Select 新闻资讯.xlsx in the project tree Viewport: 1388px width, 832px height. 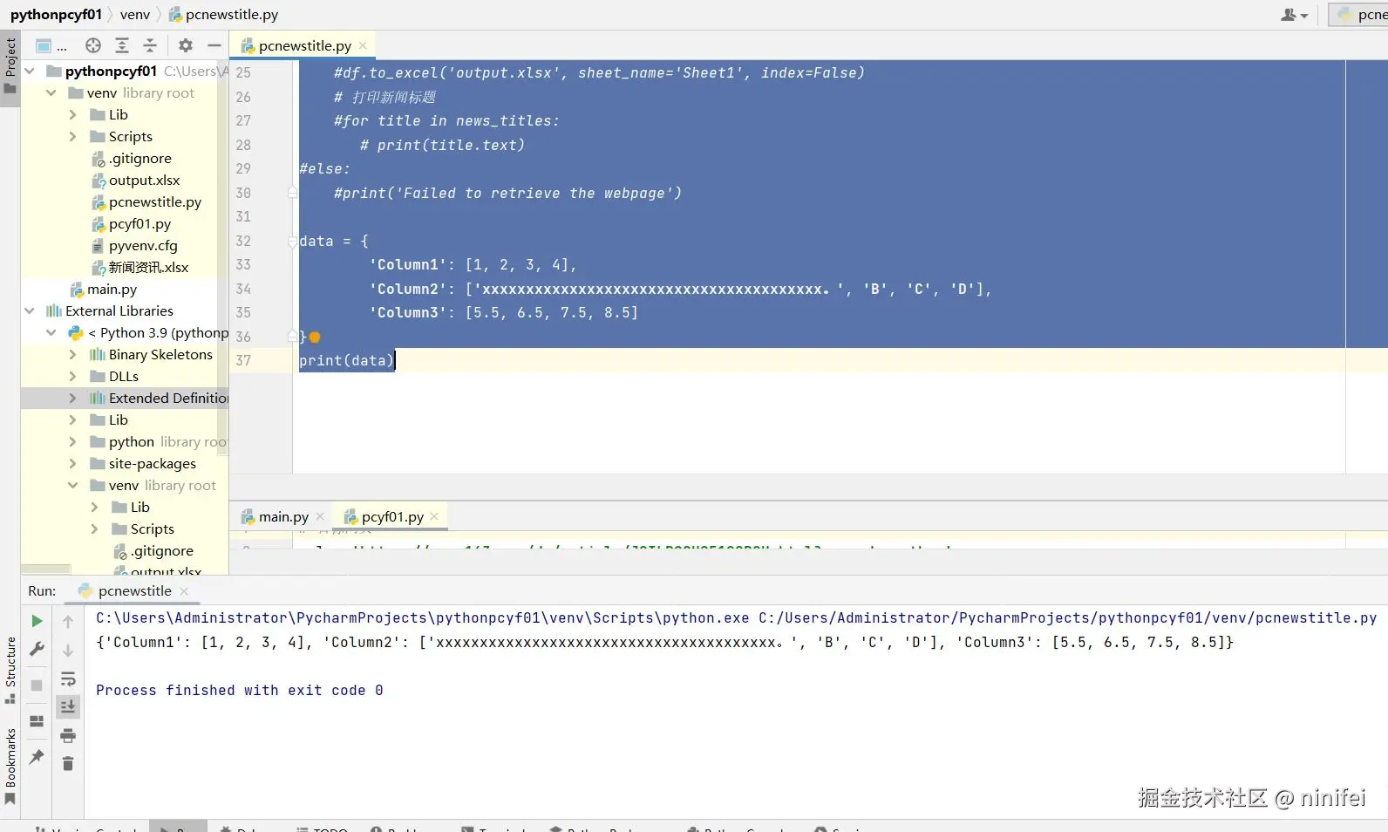pos(148,267)
